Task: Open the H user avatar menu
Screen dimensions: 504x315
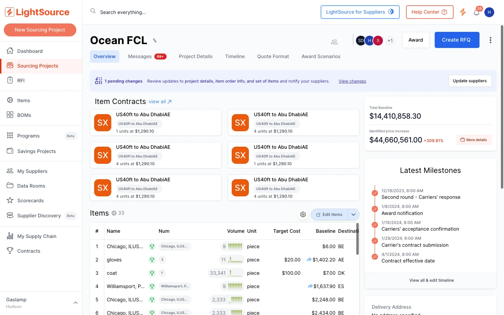Action: [489, 12]
